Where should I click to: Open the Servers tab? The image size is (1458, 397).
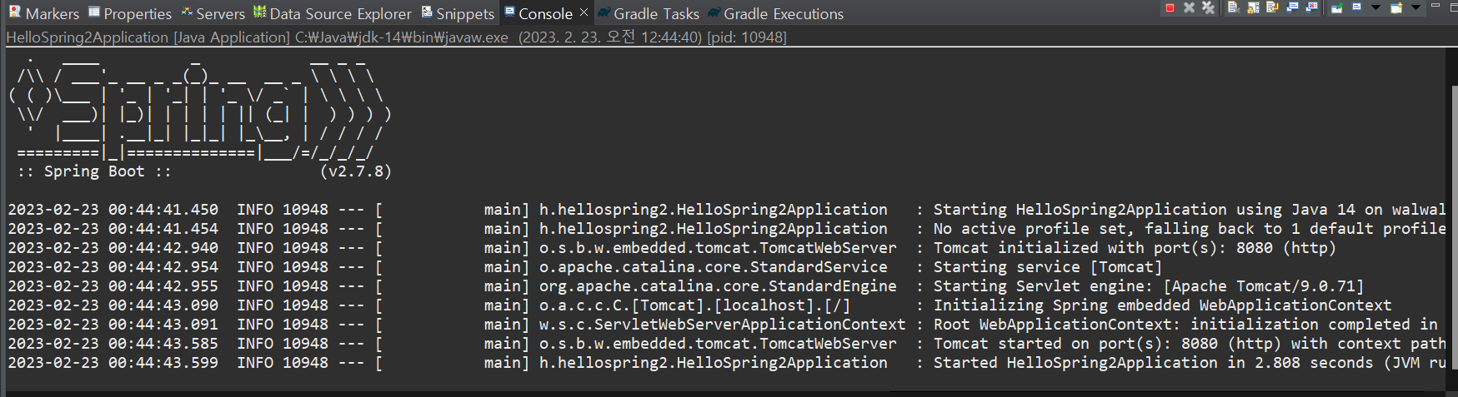click(213, 13)
